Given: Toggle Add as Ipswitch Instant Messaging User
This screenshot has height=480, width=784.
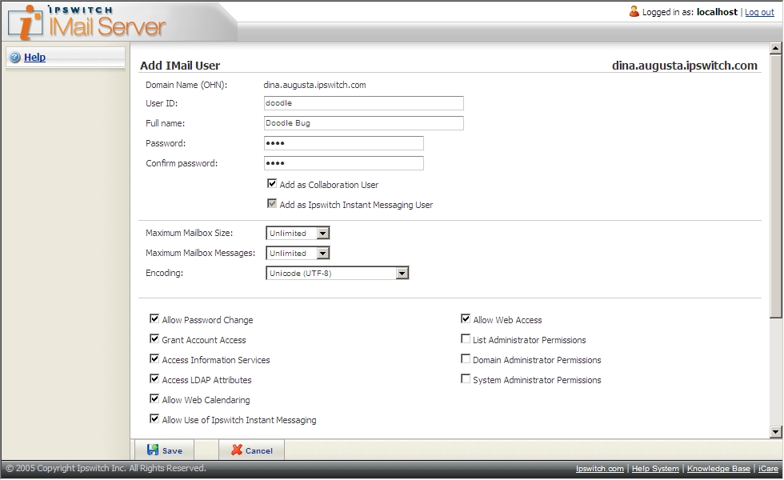Looking at the screenshot, I should tap(272, 203).
